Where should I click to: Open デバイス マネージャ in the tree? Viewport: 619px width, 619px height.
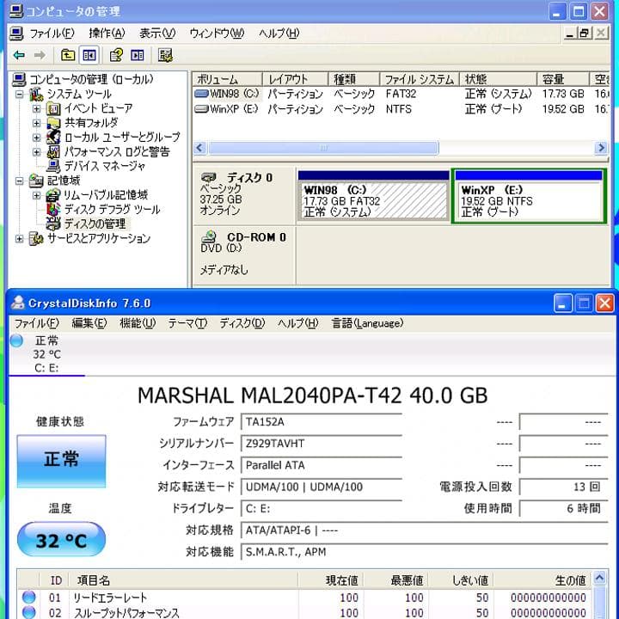tap(105, 166)
